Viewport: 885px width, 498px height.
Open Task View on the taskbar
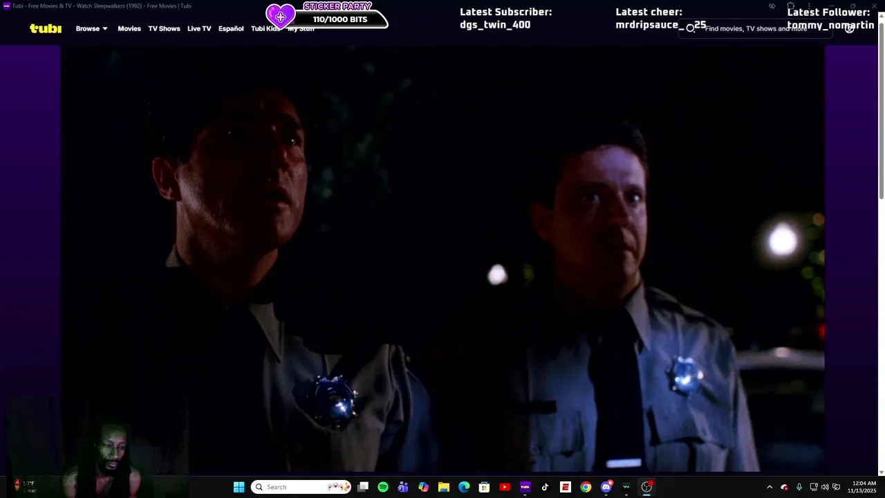tap(363, 487)
